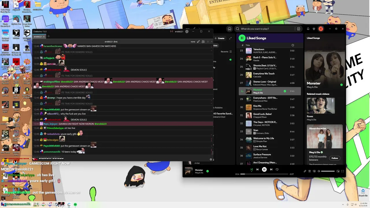Open Chatterino settings gear

coord(187,31)
